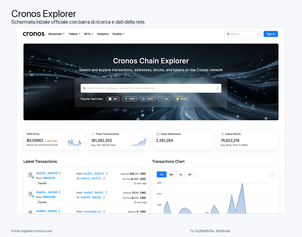Open recipient address 0x8995...16825b
The image size is (302, 237).
coord(91,197)
